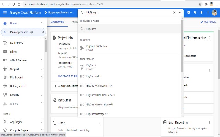Expand Support submenu arrow
The image size is (220, 137).
point(42,69)
